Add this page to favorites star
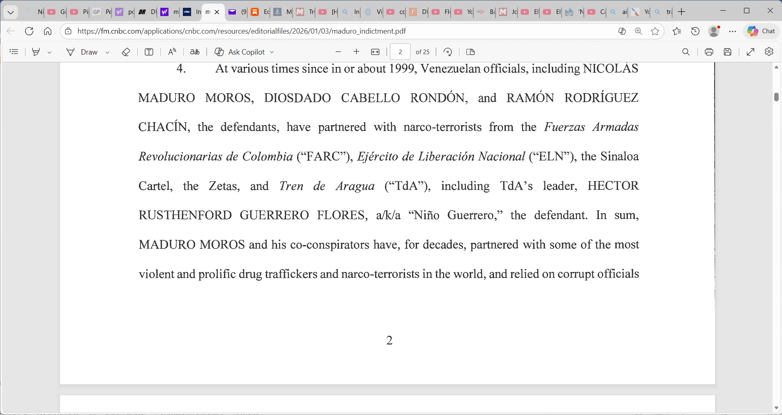Viewport: 782px width, 415px height. 655,31
